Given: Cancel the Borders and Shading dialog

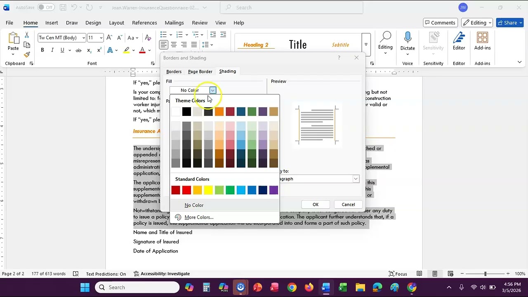Looking at the screenshot, I should click(x=348, y=205).
